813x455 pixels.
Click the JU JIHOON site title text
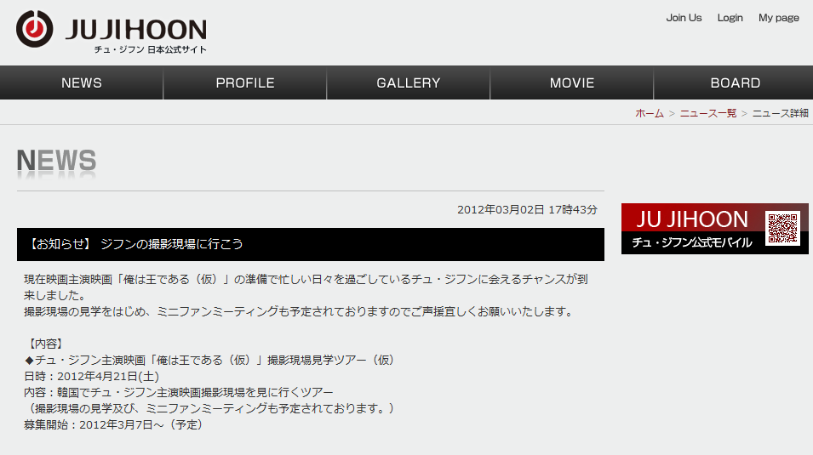(136, 30)
